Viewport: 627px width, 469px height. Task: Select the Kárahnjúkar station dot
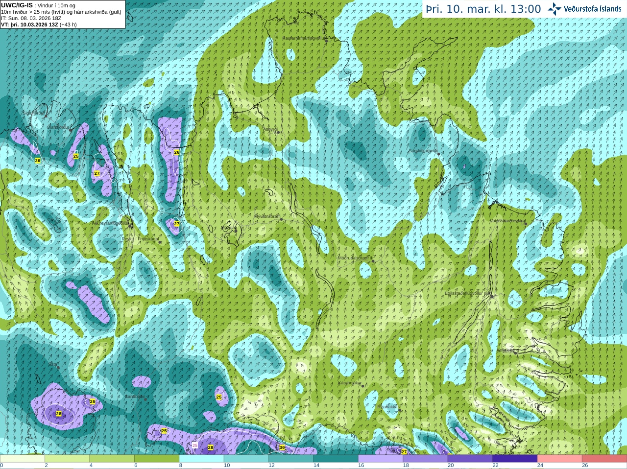[363, 386]
